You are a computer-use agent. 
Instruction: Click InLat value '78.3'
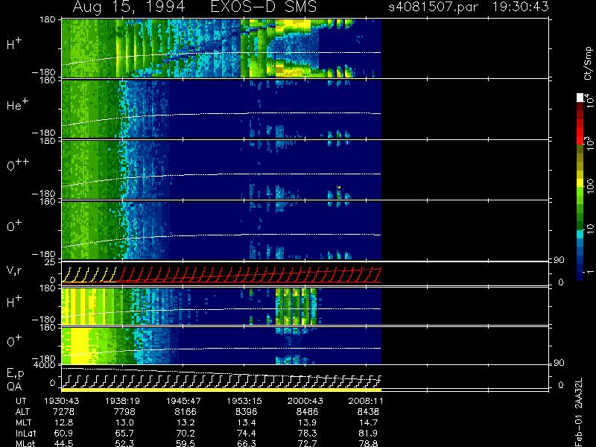pos(308,433)
